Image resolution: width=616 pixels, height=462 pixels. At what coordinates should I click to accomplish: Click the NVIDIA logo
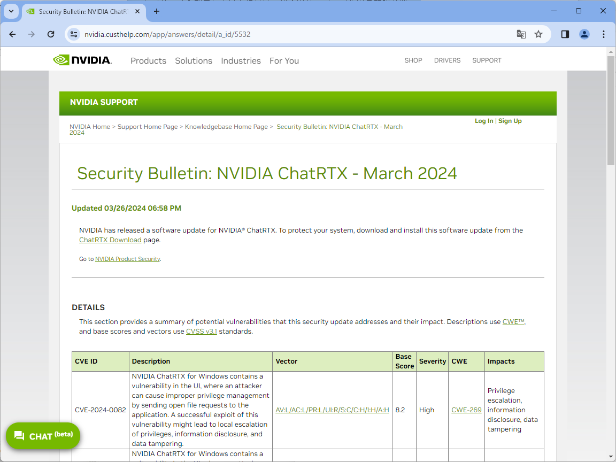tap(82, 60)
